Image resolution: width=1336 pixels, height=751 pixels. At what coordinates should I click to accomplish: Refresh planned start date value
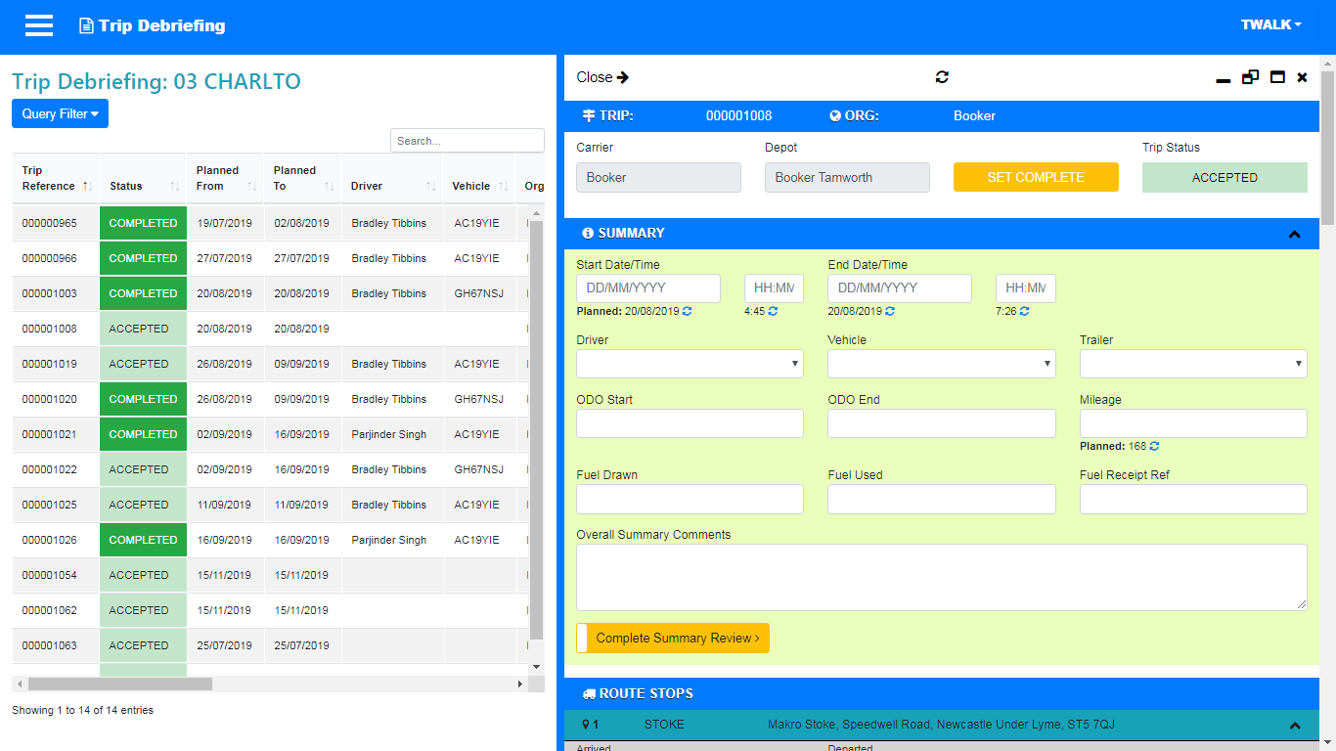687,311
